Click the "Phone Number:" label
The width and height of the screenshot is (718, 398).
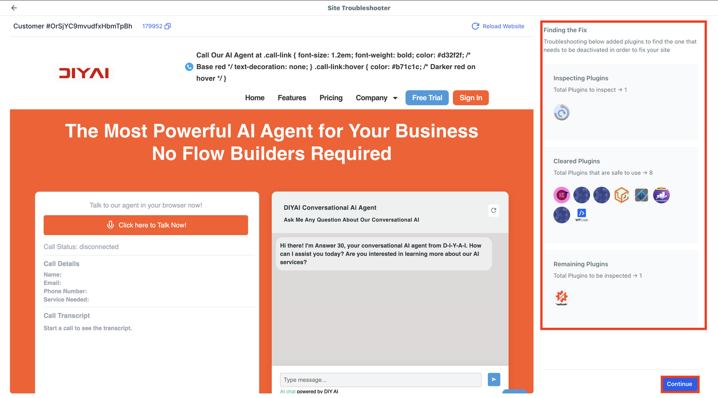click(x=65, y=291)
